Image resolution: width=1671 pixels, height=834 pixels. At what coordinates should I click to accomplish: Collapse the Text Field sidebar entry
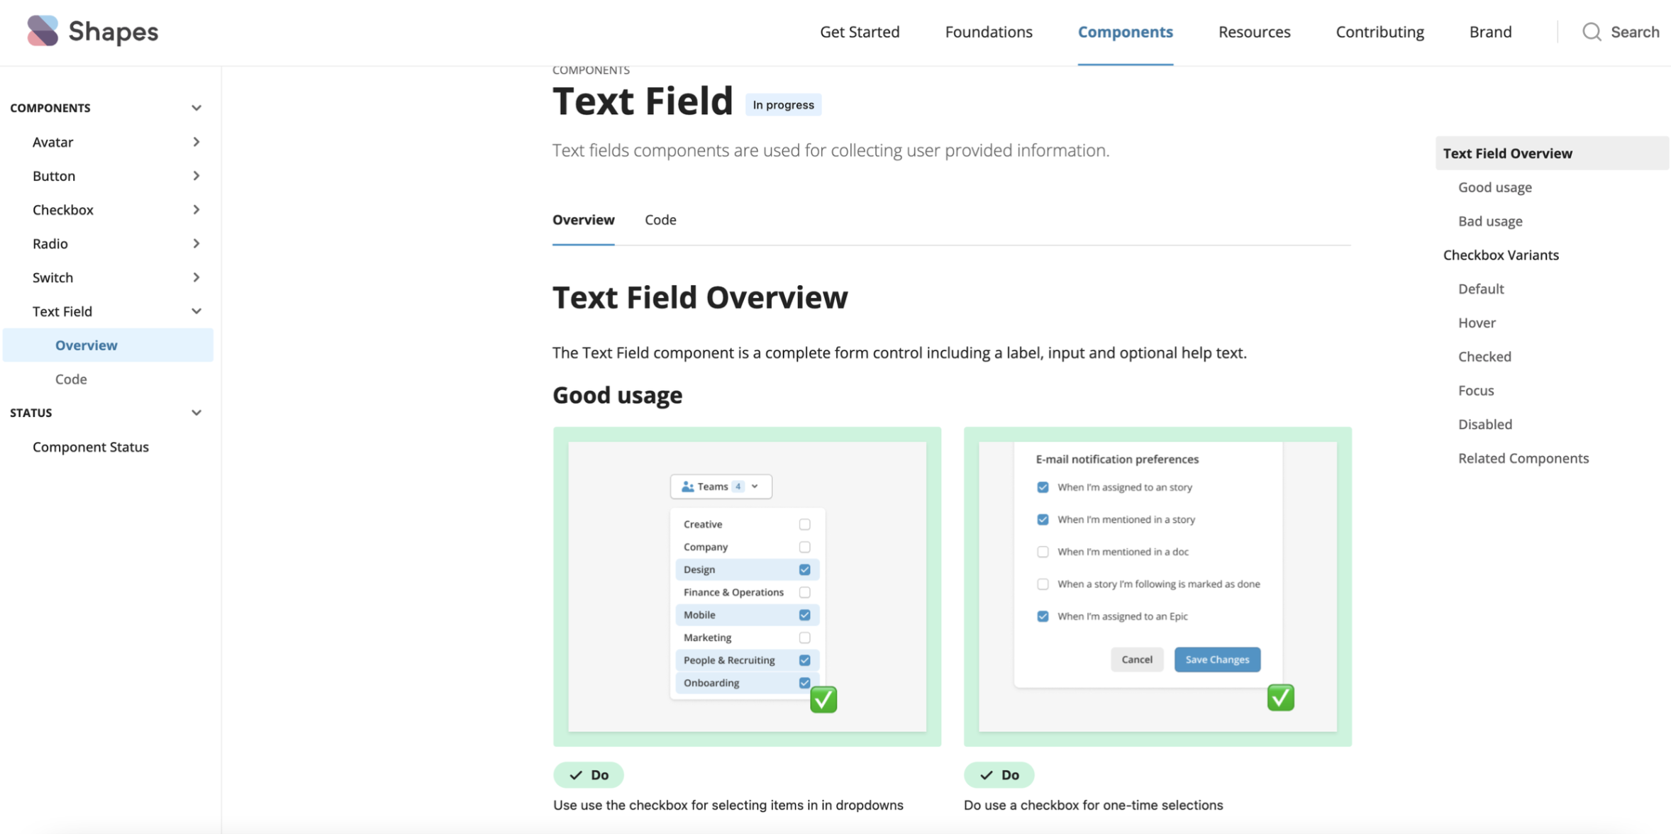[x=196, y=311]
